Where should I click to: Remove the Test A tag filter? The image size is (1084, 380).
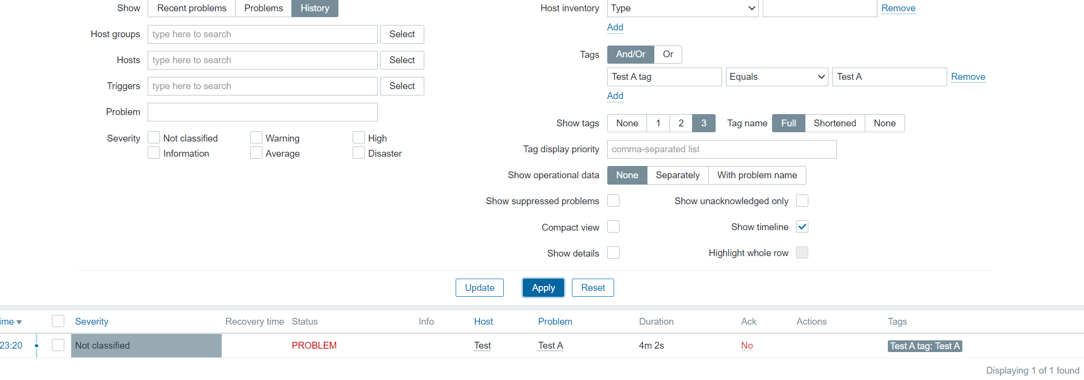[967, 77]
